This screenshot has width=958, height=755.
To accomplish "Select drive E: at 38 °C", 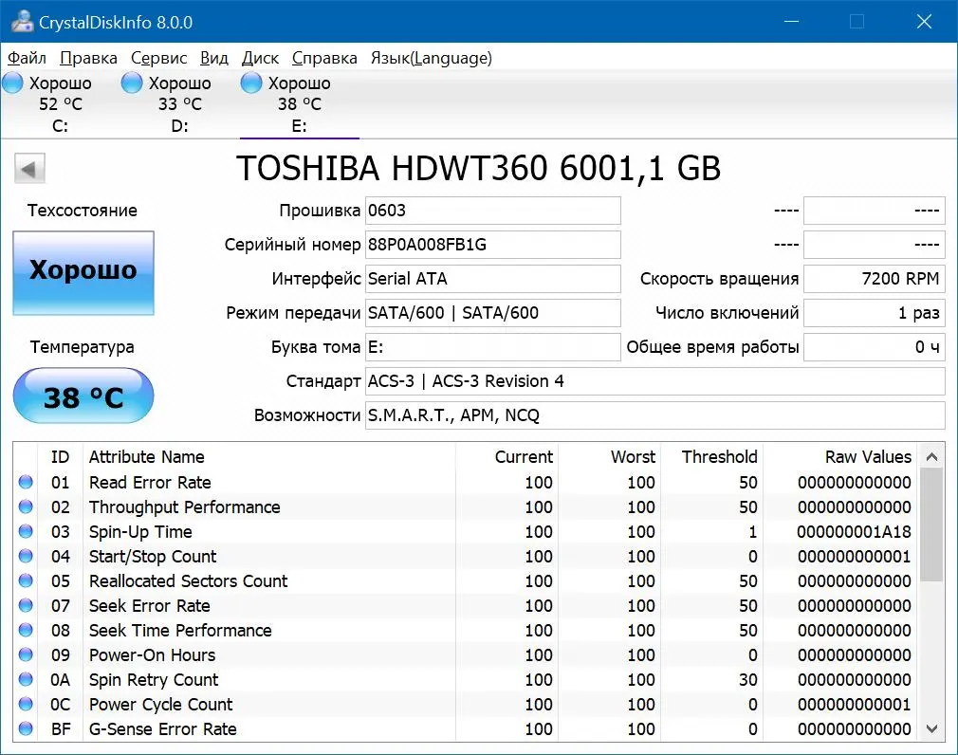I will tap(299, 103).
